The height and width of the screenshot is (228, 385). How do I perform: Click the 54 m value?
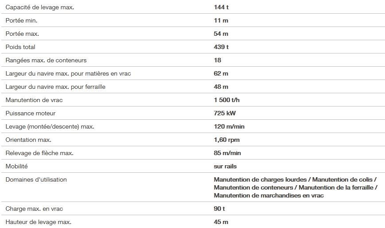pyautogui.click(x=221, y=34)
